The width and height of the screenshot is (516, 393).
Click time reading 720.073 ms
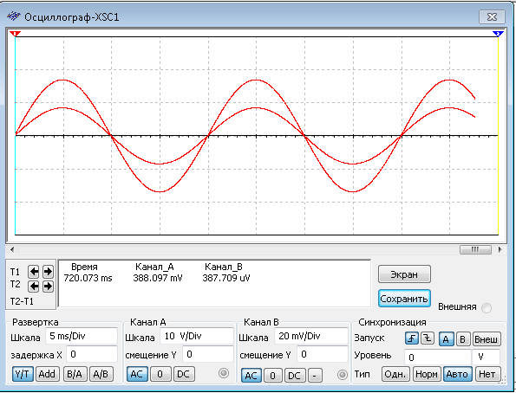pos(88,279)
